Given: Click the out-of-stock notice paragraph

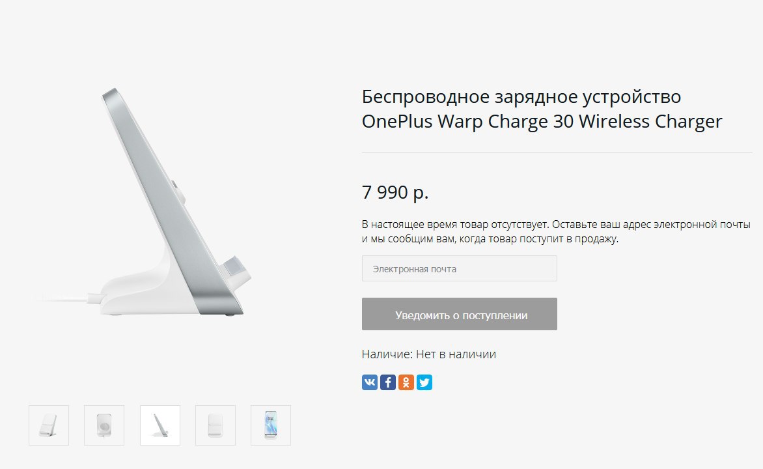Looking at the screenshot, I should coord(556,231).
